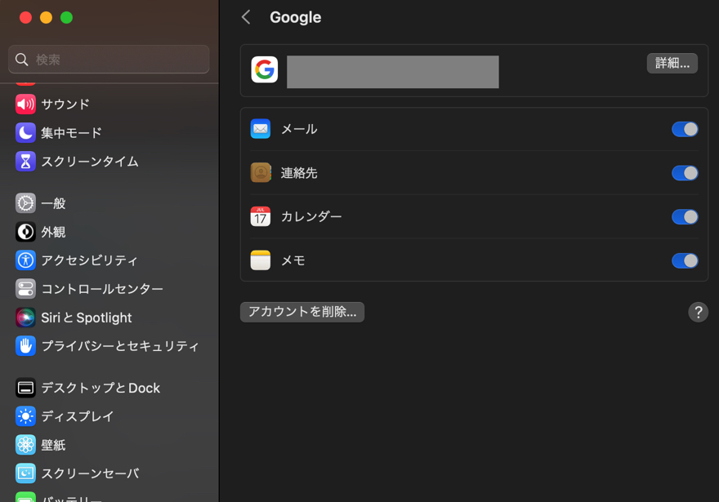Click the Accessibility (アクセシビリティ) icon
The width and height of the screenshot is (719, 502).
25,260
